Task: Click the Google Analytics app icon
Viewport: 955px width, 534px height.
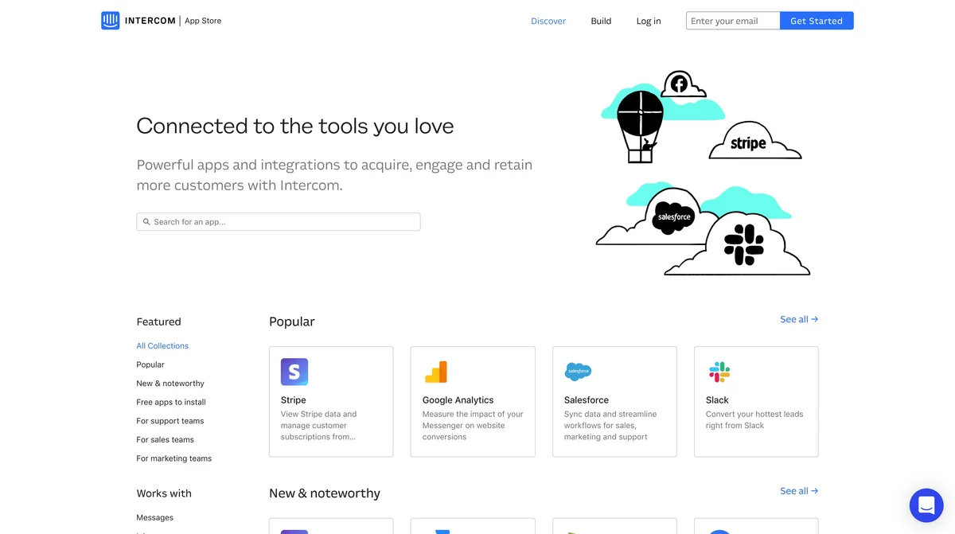Action: 435,372
